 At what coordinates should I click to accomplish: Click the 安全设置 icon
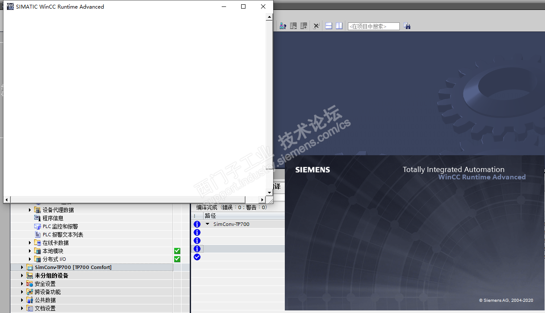30,284
